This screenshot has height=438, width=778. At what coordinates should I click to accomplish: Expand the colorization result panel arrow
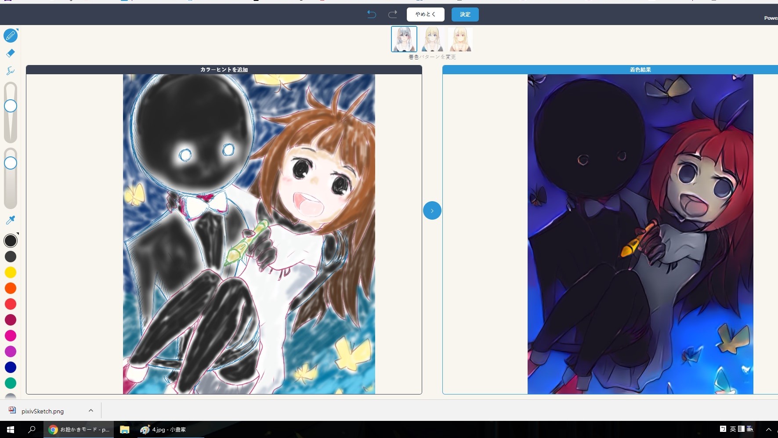[x=432, y=210]
